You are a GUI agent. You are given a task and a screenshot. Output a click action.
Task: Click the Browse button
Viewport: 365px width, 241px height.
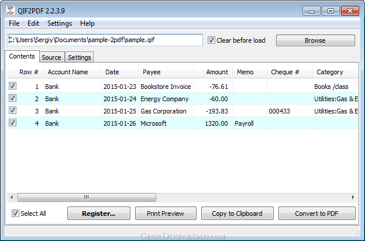[x=315, y=40]
